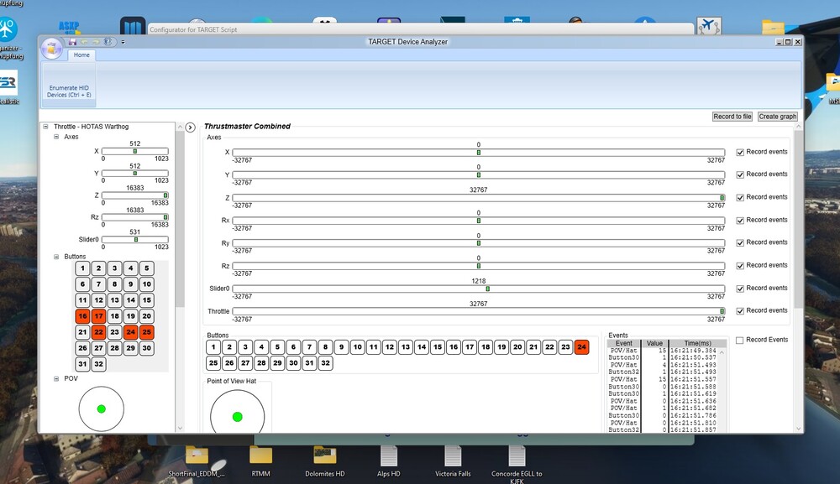This screenshot has width=840, height=484.
Task: Click the Time(ms) column header in Events table
Action: pos(697,343)
